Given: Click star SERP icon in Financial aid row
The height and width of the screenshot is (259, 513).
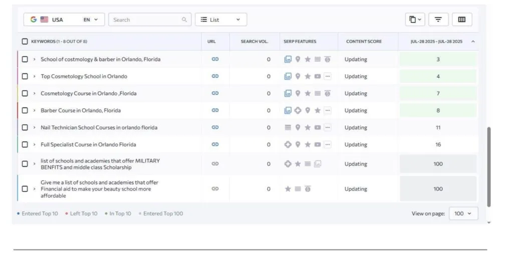Looking at the screenshot, I should (288, 189).
